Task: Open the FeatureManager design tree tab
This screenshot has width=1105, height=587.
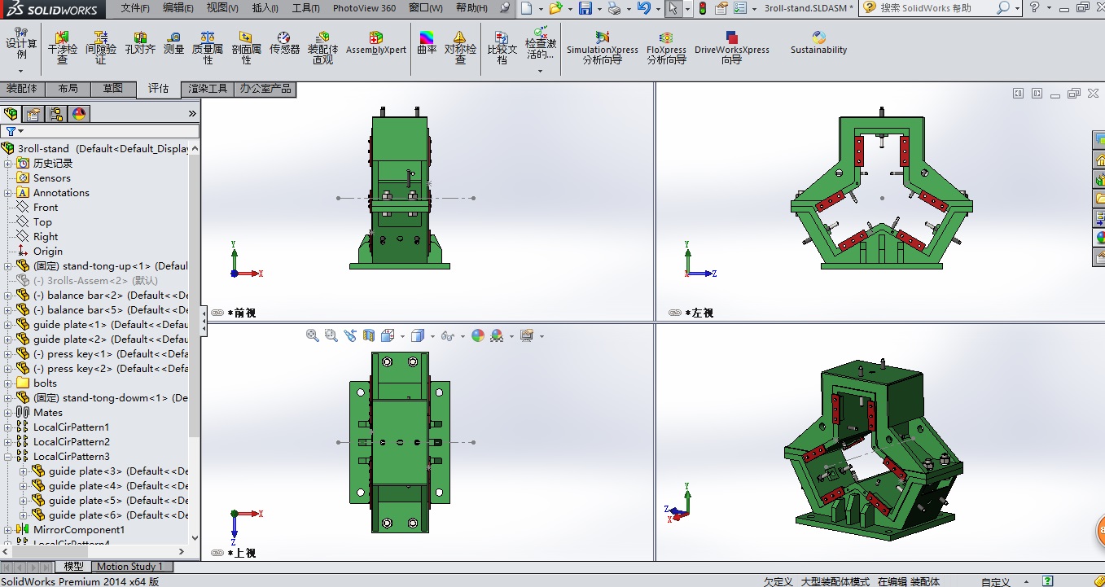Action: [x=11, y=114]
